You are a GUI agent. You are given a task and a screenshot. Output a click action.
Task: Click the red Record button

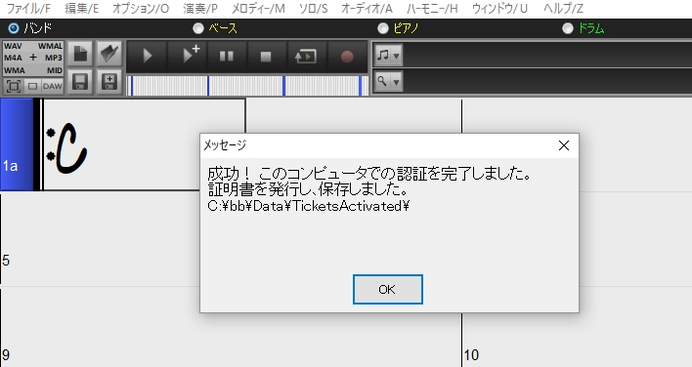tap(347, 57)
